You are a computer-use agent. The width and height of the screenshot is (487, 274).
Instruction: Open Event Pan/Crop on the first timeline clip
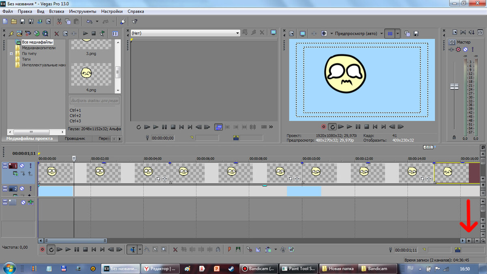159,179
